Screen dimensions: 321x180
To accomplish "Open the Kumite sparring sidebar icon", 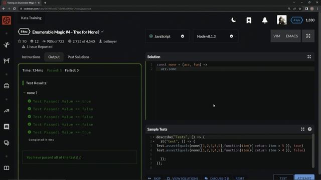I will coord(7,60).
